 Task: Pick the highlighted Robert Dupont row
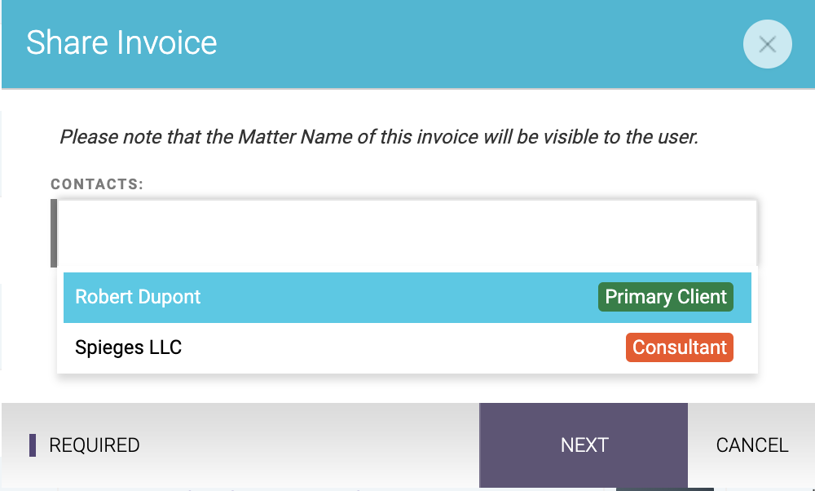point(407,297)
